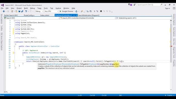Switch to the Index.cshtml tab
This screenshot has height=99, width=176.
(45, 15)
